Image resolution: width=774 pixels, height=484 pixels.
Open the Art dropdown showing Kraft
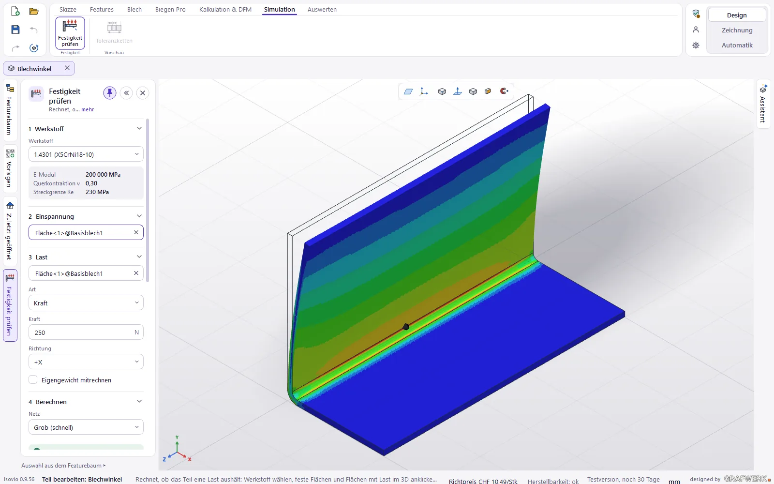click(x=86, y=303)
